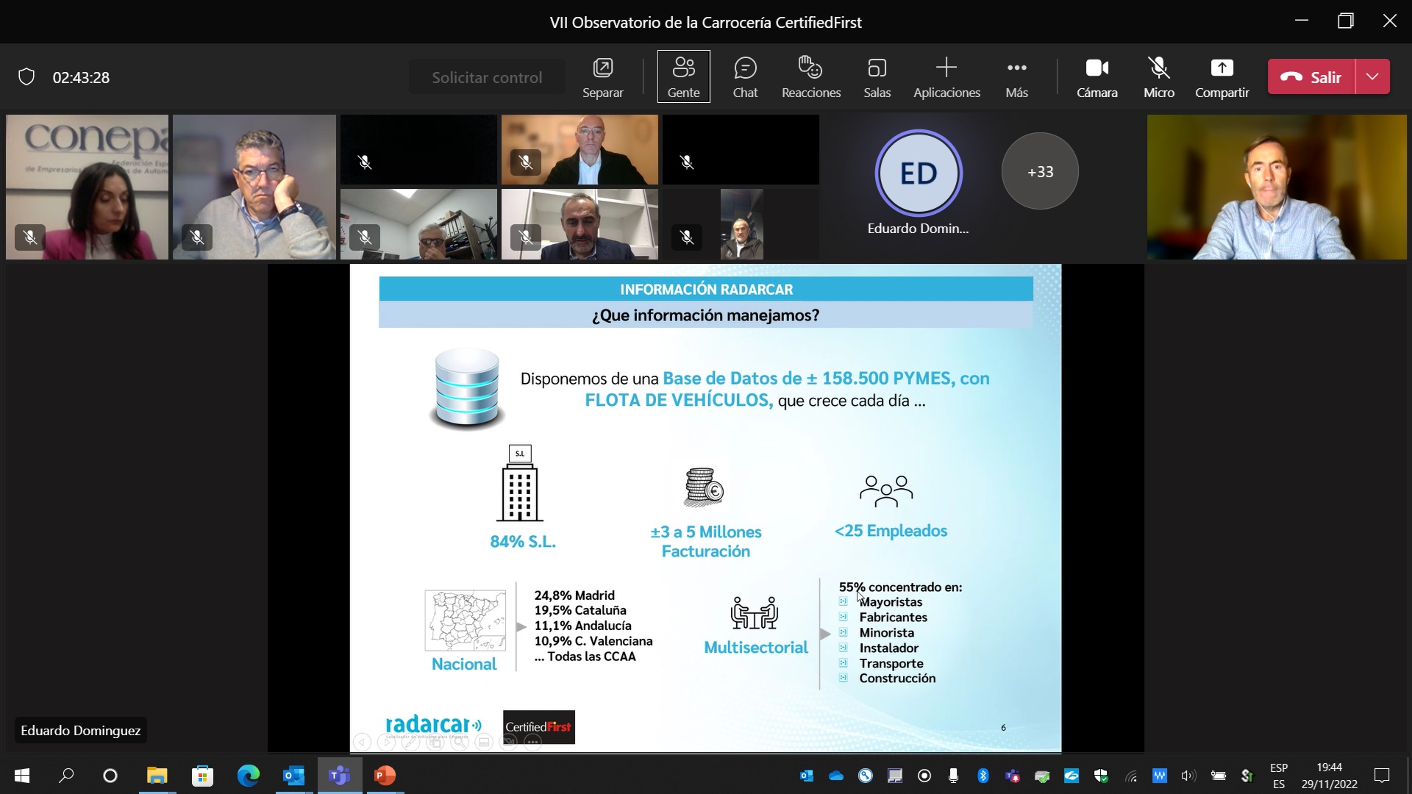Open the Reacciones menu
The width and height of the screenshot is (1412, 794).
coord(810,77)
